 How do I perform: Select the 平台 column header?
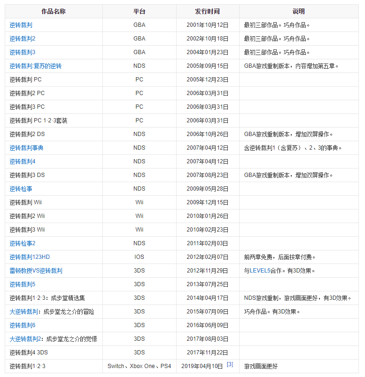tap(140, 11)
